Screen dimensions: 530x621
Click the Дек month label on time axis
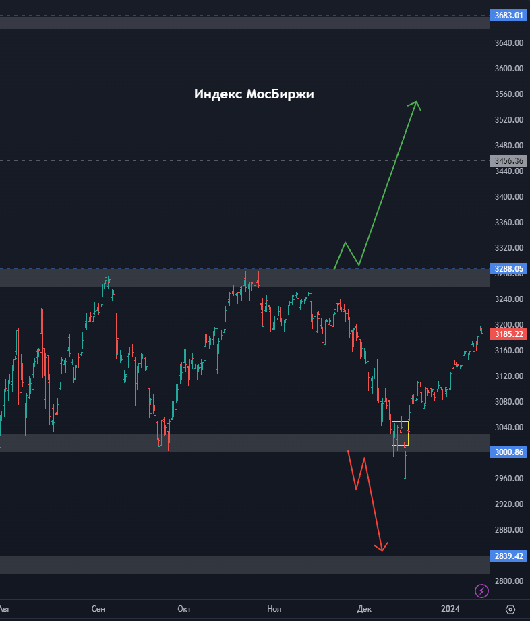[x=364, y=608]
